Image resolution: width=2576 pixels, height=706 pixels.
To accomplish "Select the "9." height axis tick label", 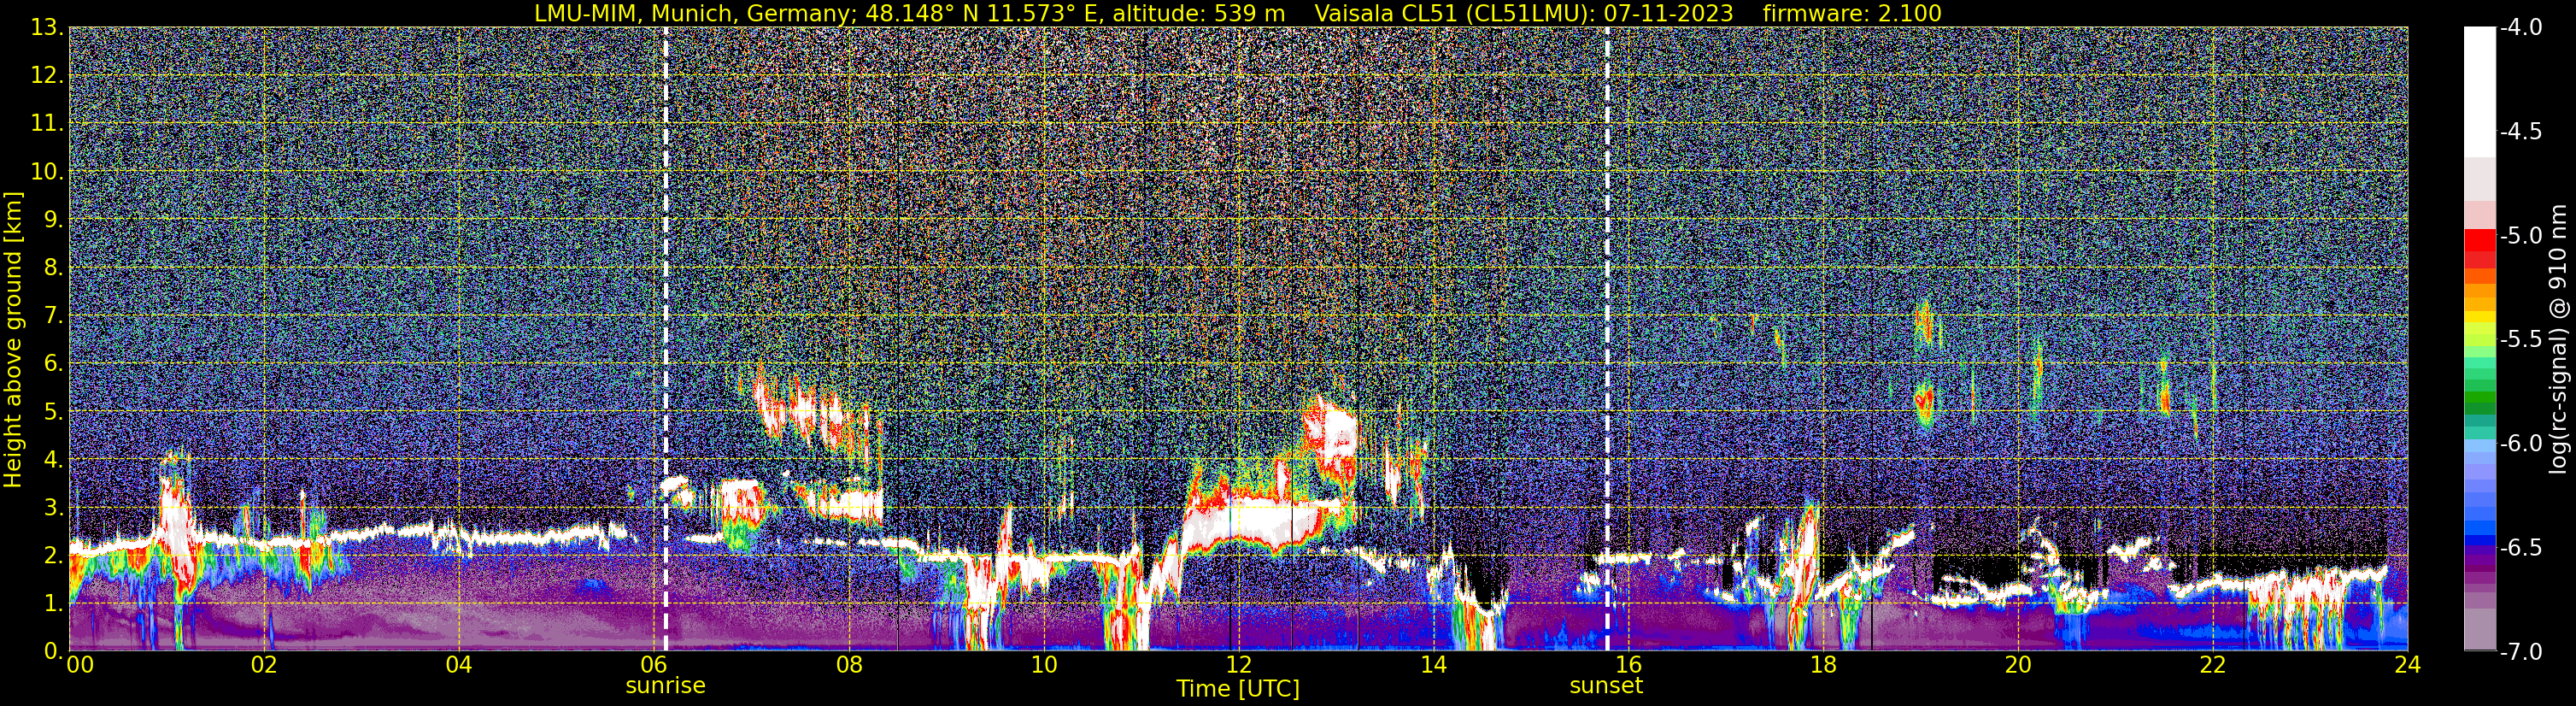I will point(54,220).
